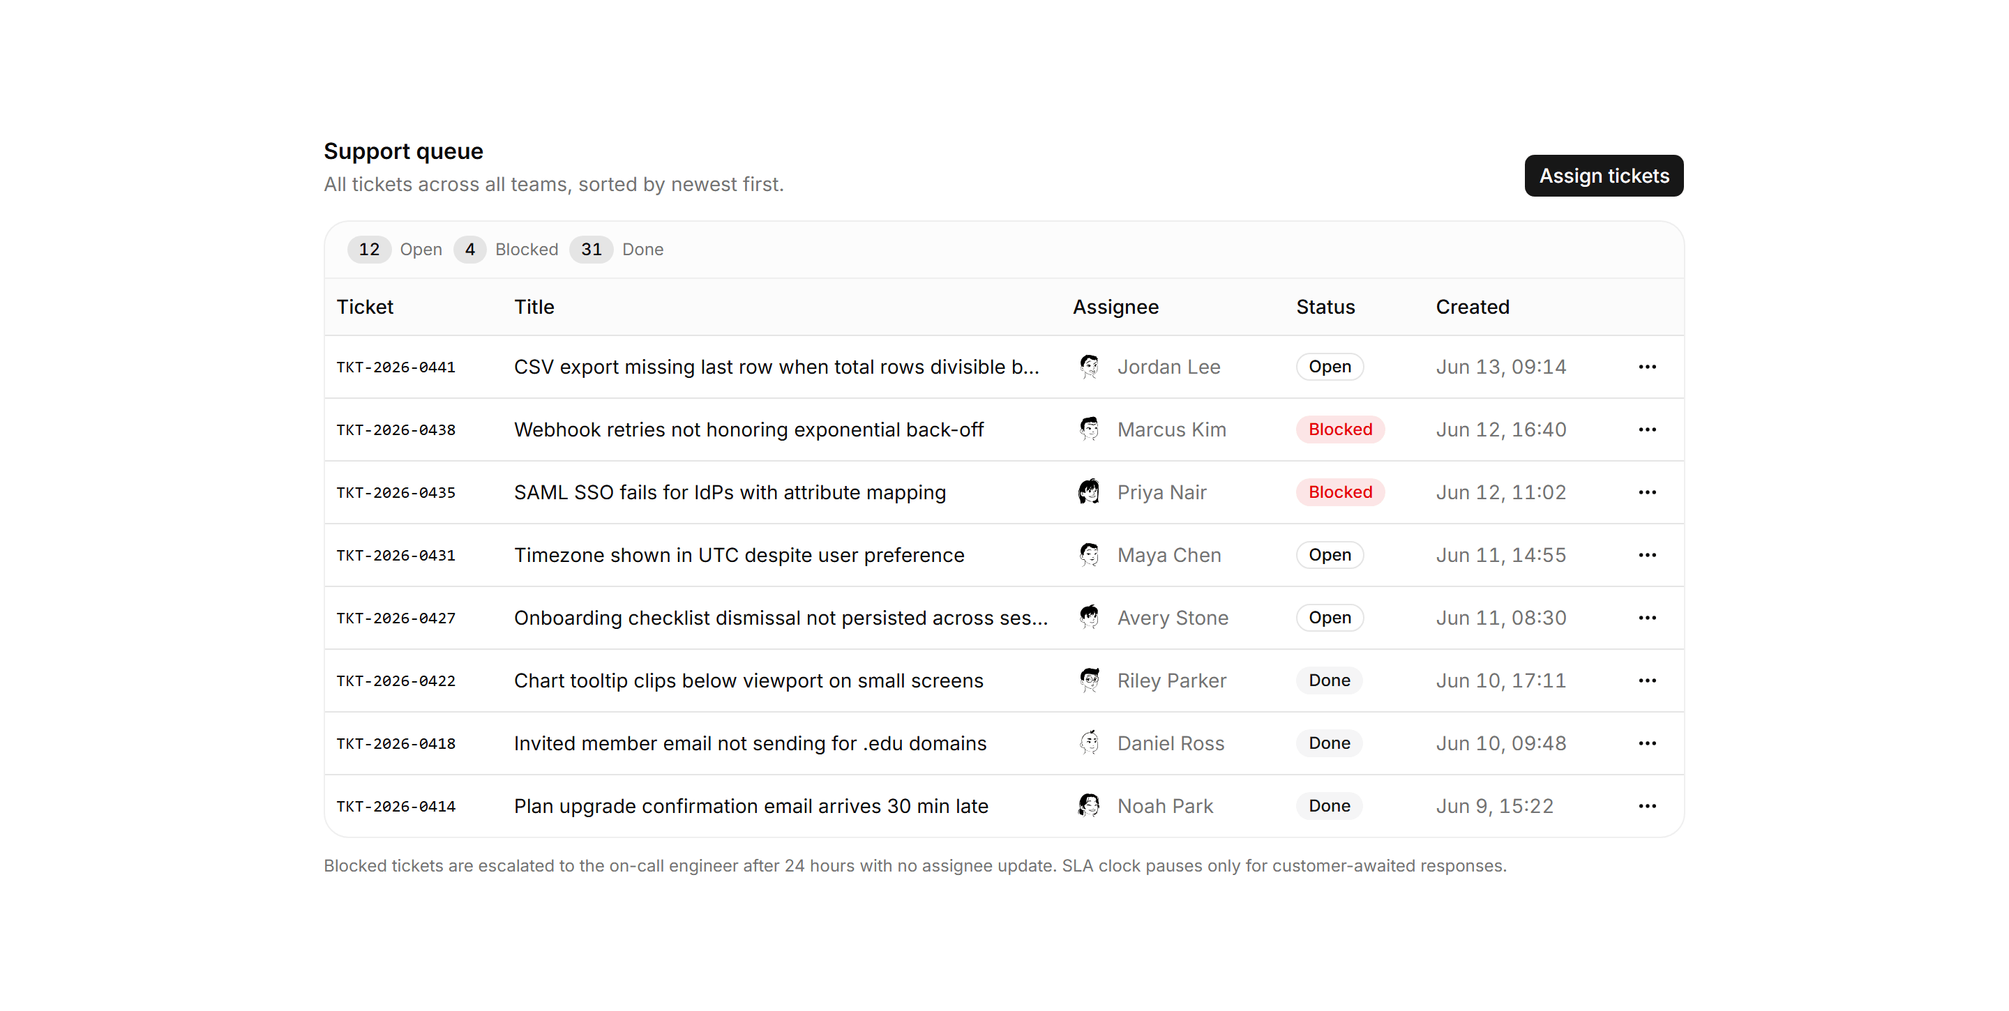Screen dimensions: 2009x1011
Task: Open the Webhook retries back-off ticket title
Action: tap(748, 430)
